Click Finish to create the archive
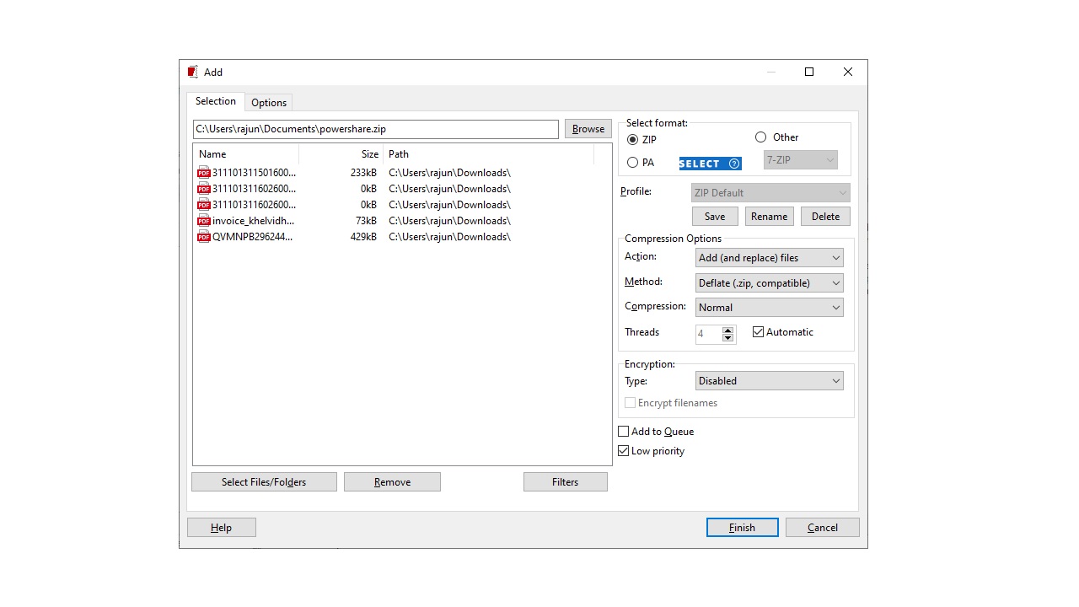This screenshot has height=607, width=1079. [742, 528]
